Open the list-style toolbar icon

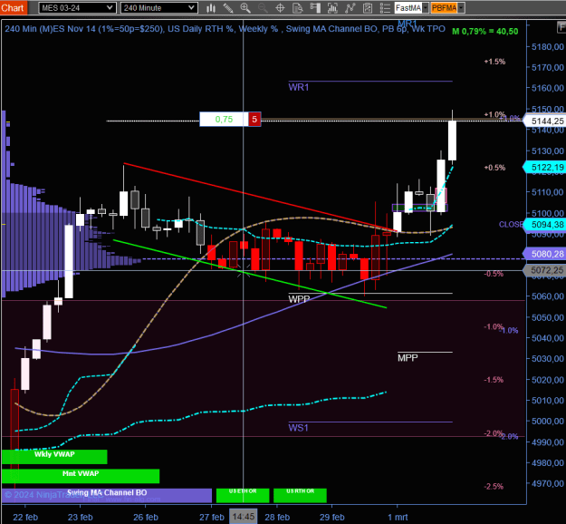385,8
